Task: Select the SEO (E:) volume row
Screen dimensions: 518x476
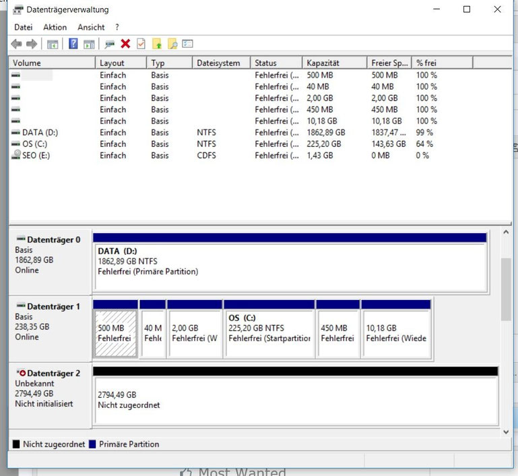Action: point(36,156)
